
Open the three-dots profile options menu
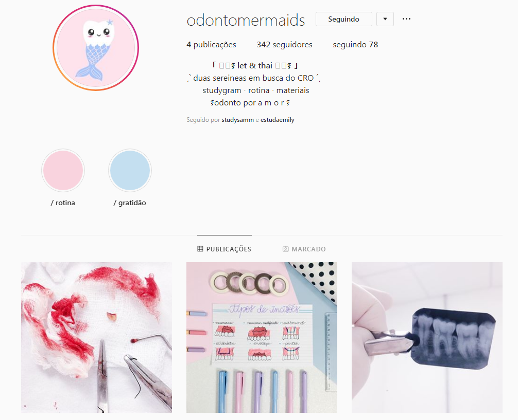[x=406, y=19]
